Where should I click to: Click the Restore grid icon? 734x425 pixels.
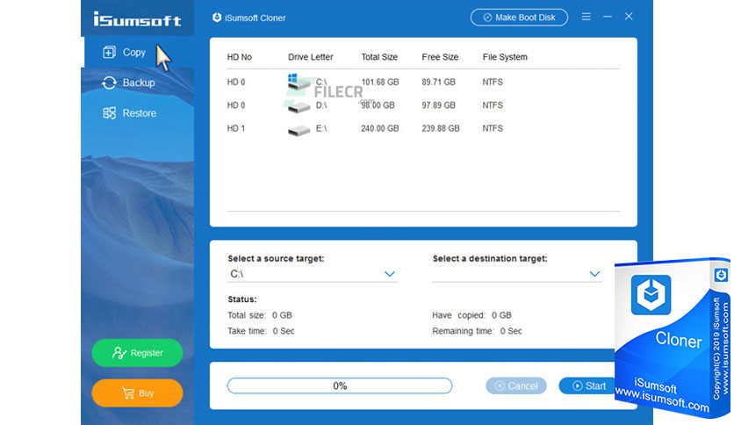109,112
